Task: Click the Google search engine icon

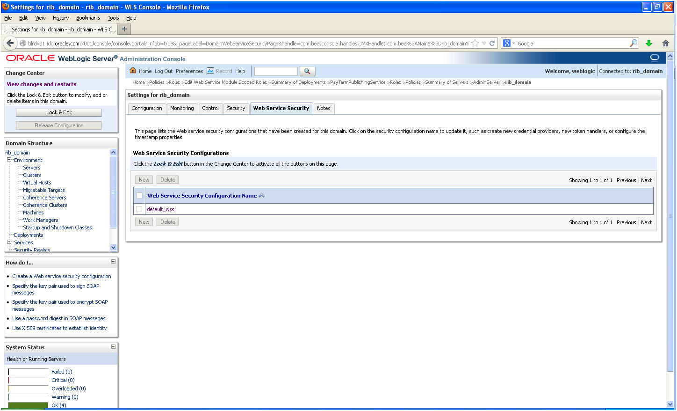Action: [x=506, y=44]
